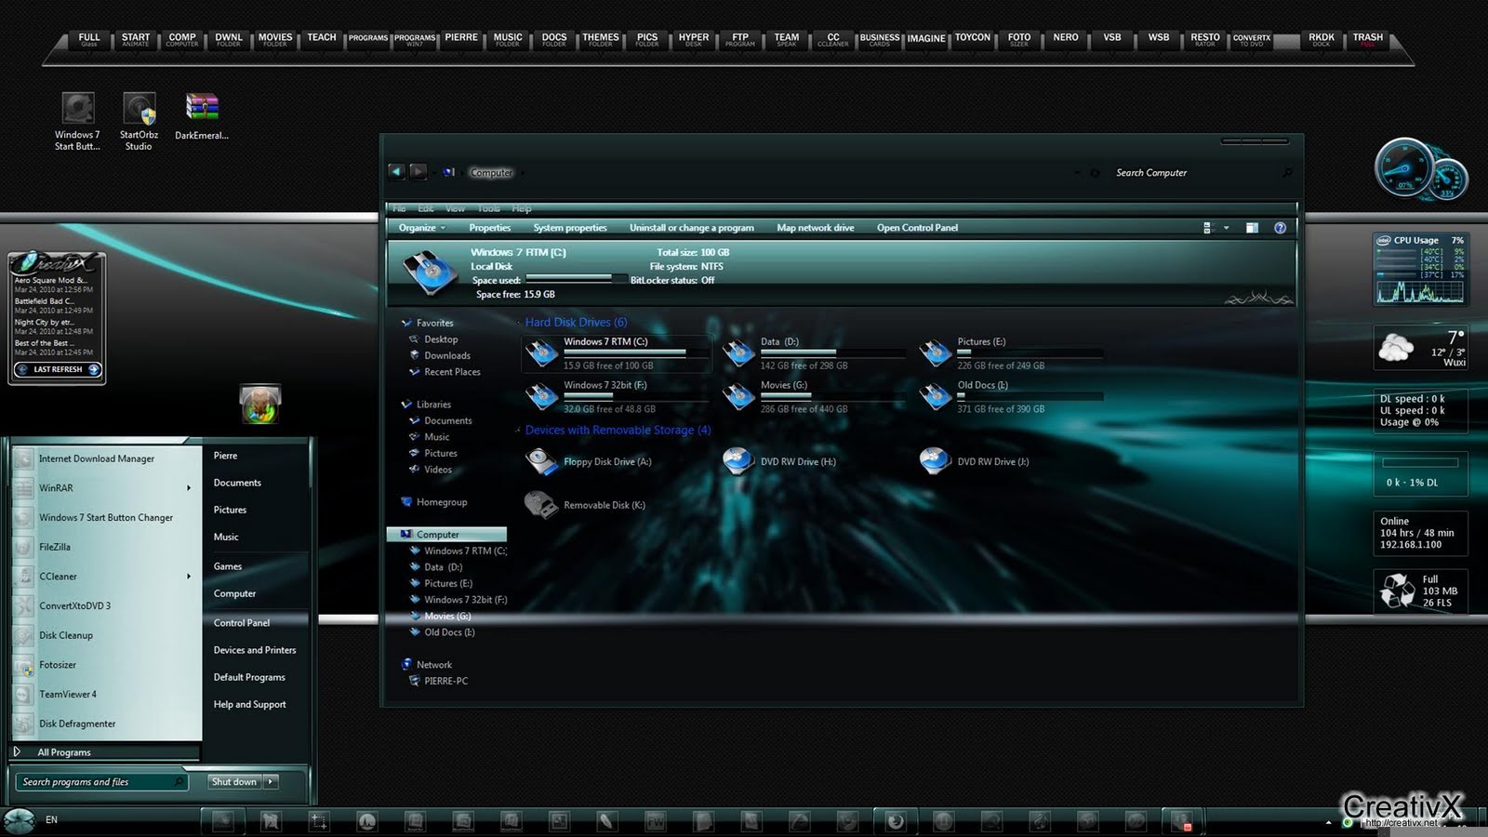Open Pictures (E:) drive icon
1488x837 pixels.
(936, 353)
